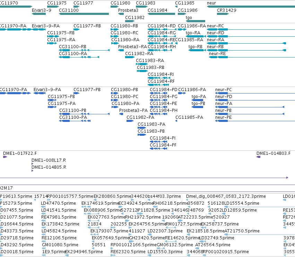Click the E(var)3-9 gene label
The image size is (295, 257).
42,10
